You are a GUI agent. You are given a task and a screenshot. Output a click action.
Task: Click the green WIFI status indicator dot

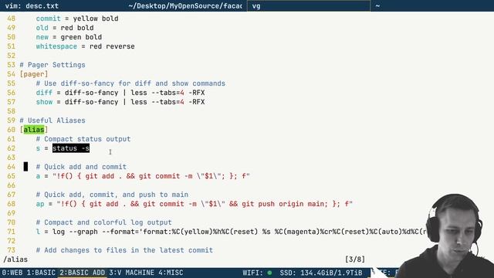click(x=269, y=273)
